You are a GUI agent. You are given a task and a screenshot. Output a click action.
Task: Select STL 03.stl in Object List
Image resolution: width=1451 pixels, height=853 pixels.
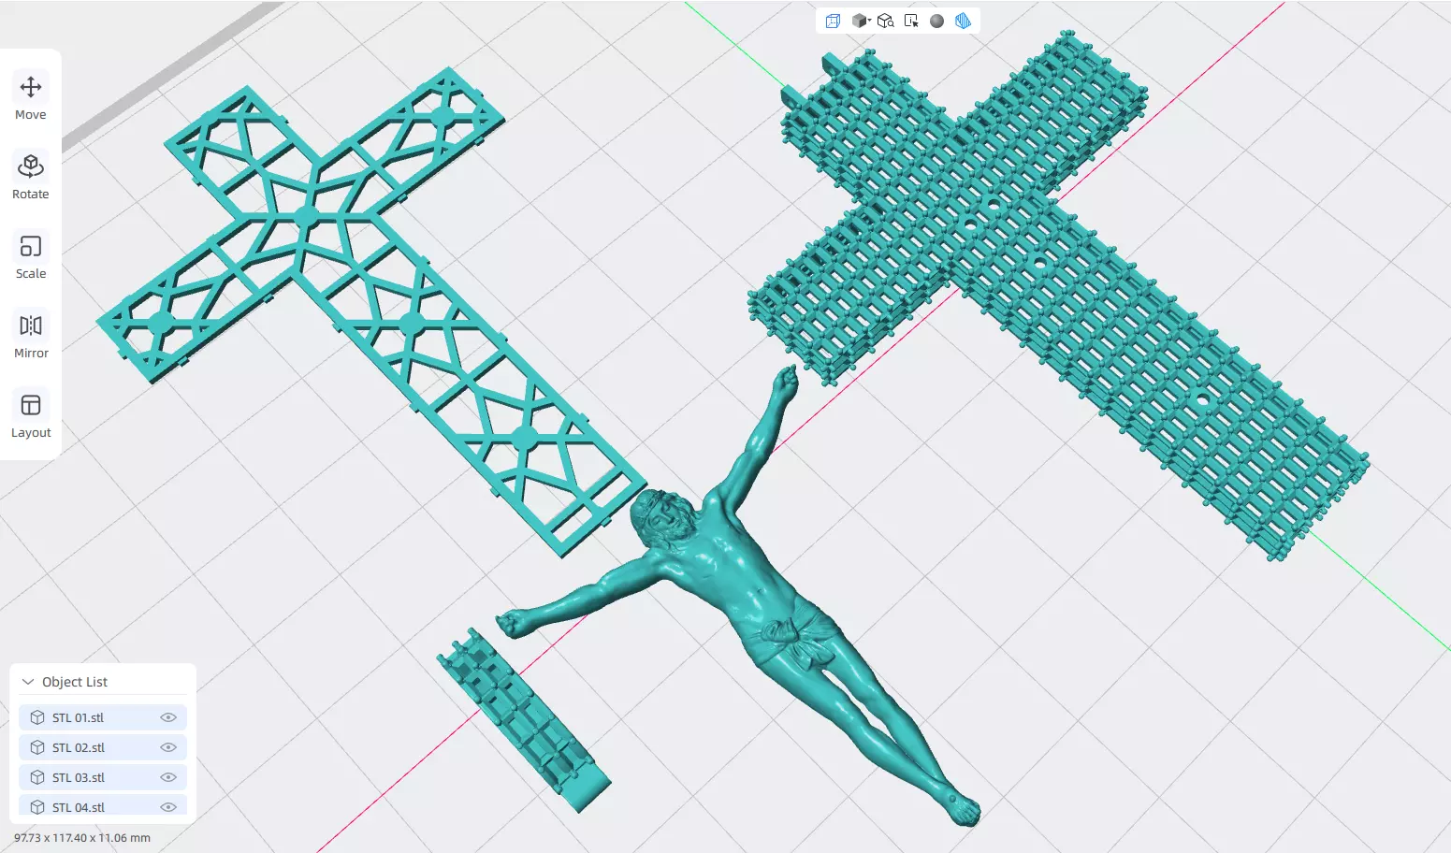(x=103, y=777)
